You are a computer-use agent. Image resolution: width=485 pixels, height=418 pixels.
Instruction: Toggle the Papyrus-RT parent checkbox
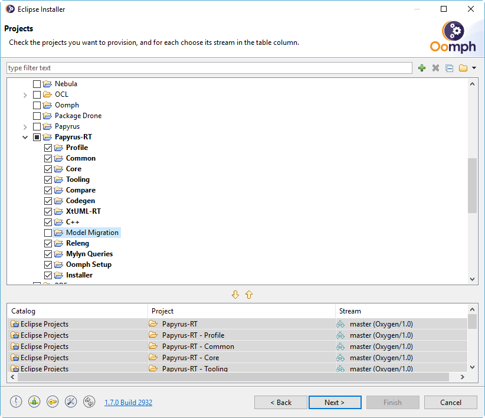(37, 137)
